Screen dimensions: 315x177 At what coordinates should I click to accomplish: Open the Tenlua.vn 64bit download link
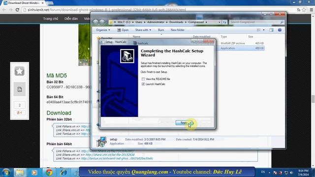[x=117, y=158]
